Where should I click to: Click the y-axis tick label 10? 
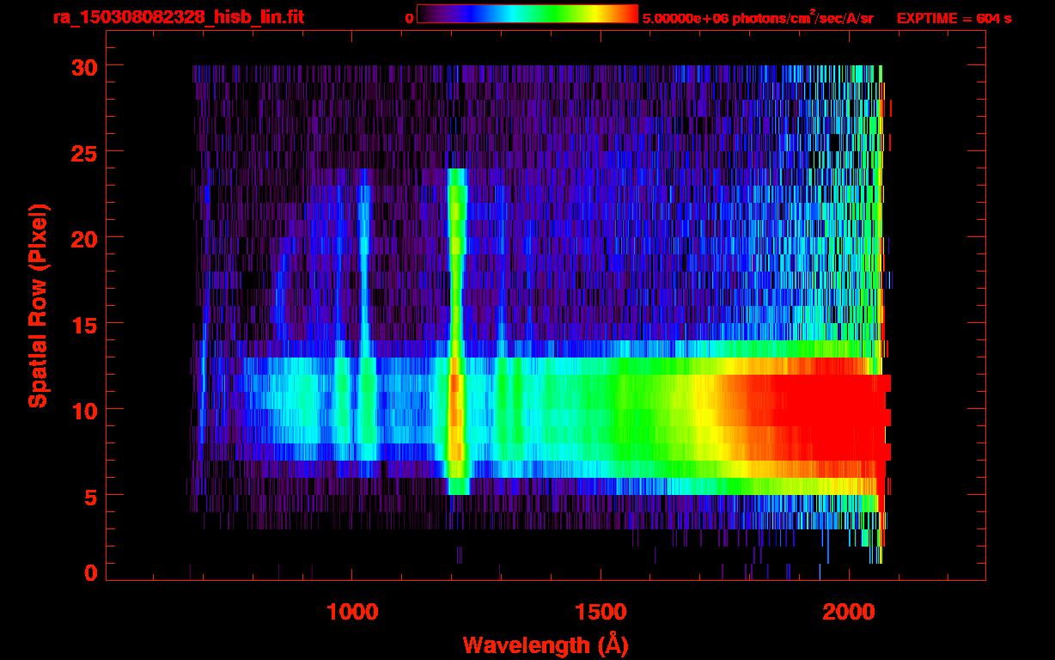pyautogui.click(x=83, y=410)
